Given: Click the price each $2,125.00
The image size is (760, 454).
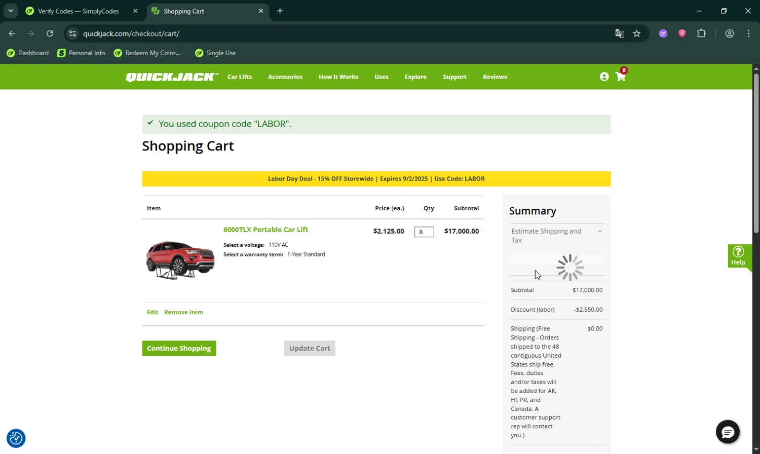Looking at the screenshot, I should coord(389,231).
